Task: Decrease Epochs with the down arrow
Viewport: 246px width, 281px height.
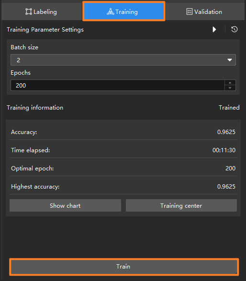Action: tap(230, 88)
